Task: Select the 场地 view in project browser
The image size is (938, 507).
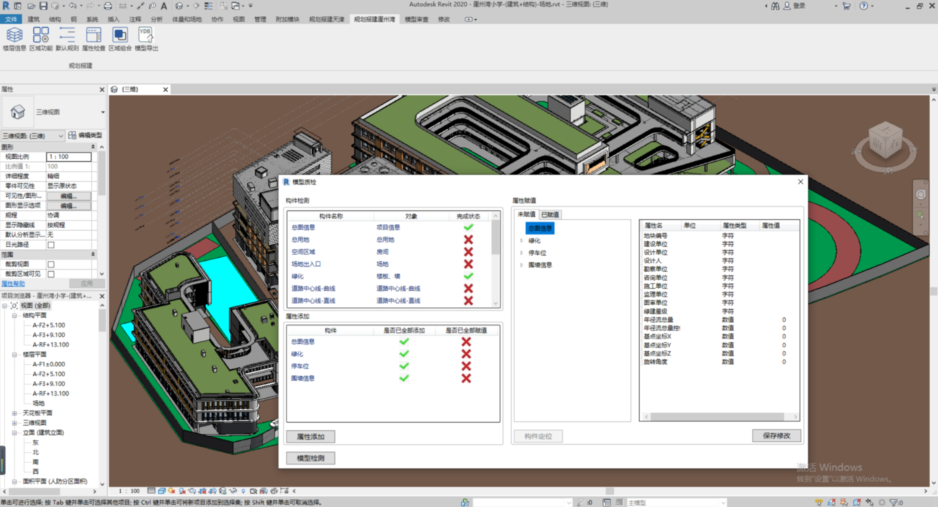Action: (x=38, y=403)
